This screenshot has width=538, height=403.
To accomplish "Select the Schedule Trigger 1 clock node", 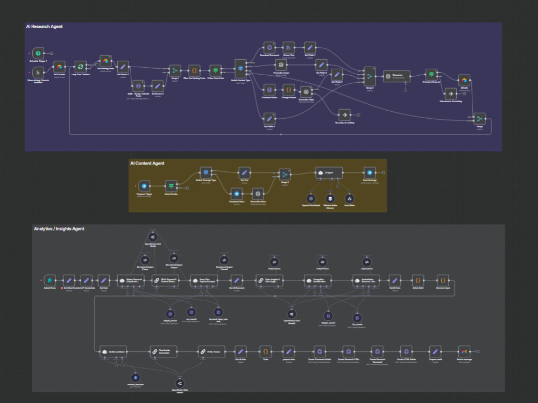I will [x=38, y=53].
